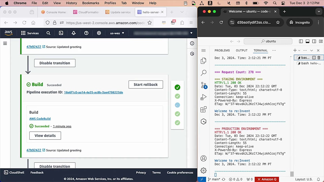
Task: Switch to the OUTPUT panel tab
Action: coord(242,50)
